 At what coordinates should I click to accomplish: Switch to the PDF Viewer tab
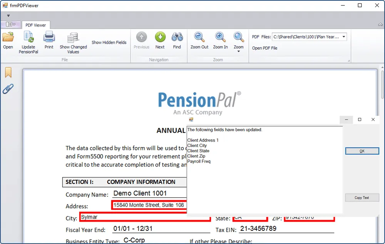(36, 25)
